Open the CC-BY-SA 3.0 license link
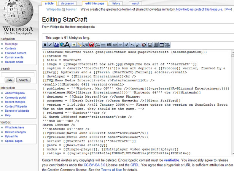Screen dimensions: 234x171 point(94,165)
